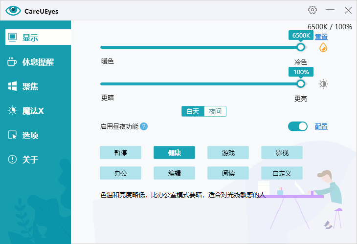Click the Windows logo icon beside 聚焦
357x244 pixels.
click(x=12, y=86)
